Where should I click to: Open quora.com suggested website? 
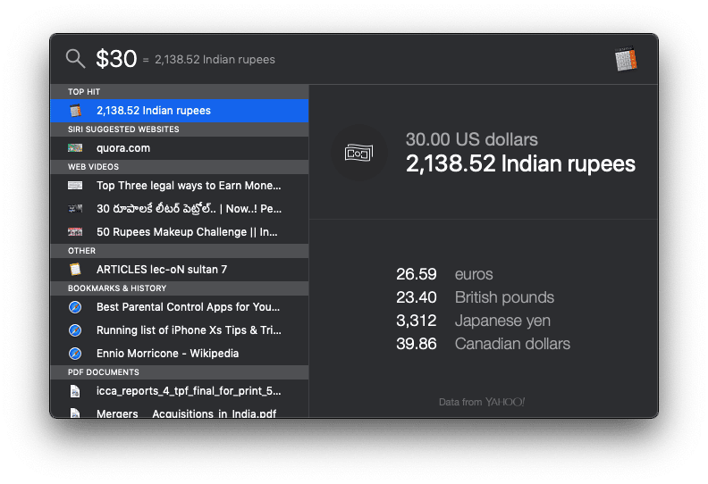point(123,148)
